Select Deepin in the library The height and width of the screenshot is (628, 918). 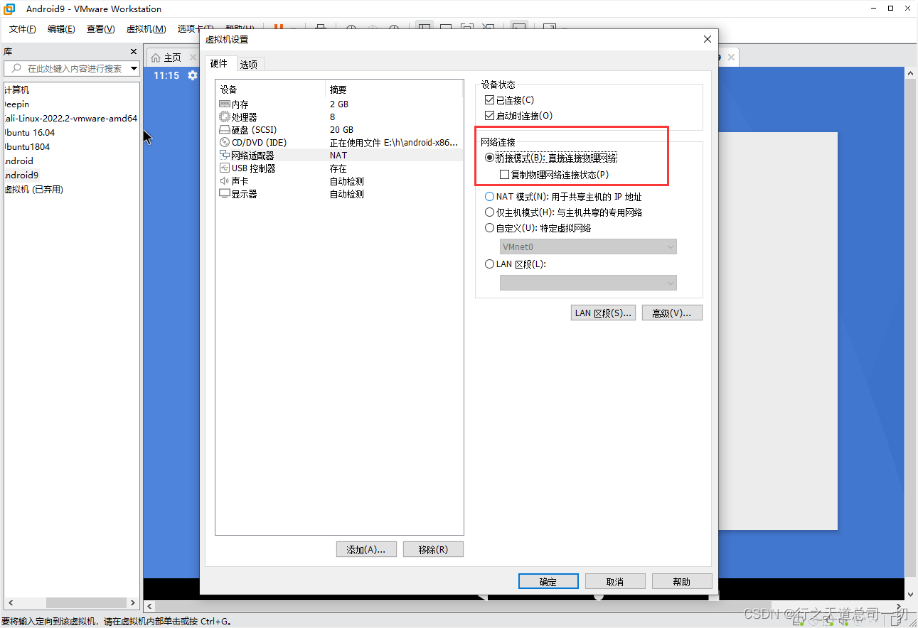pos(16,104)
